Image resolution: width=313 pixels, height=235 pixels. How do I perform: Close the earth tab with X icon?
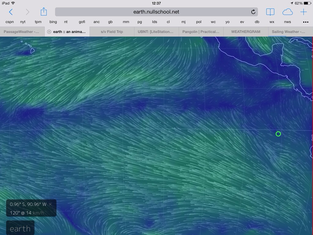49,32
